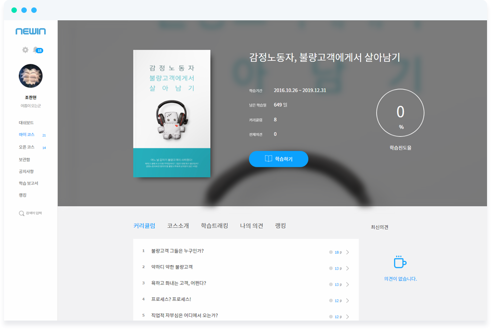Image resolution: width=491 pixels, height=329 pixels.
Task: Click the 12 p page count of lesson 4
Action: point(338,301)
